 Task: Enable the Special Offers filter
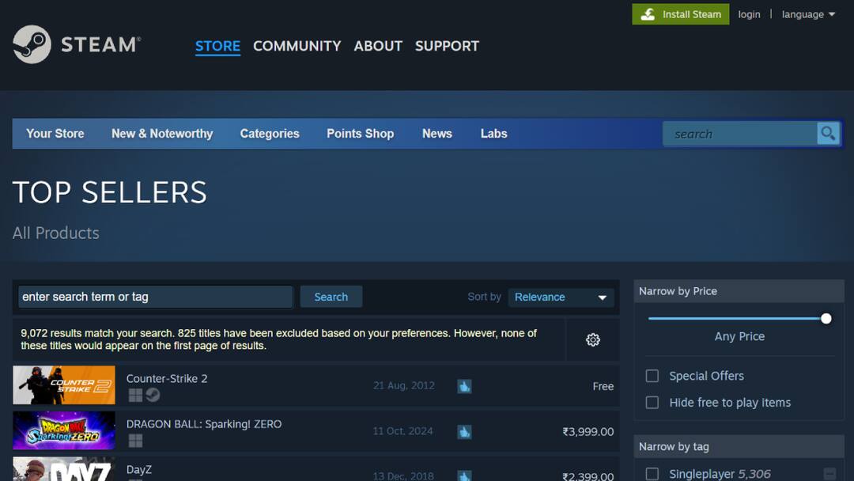point(652,376)
